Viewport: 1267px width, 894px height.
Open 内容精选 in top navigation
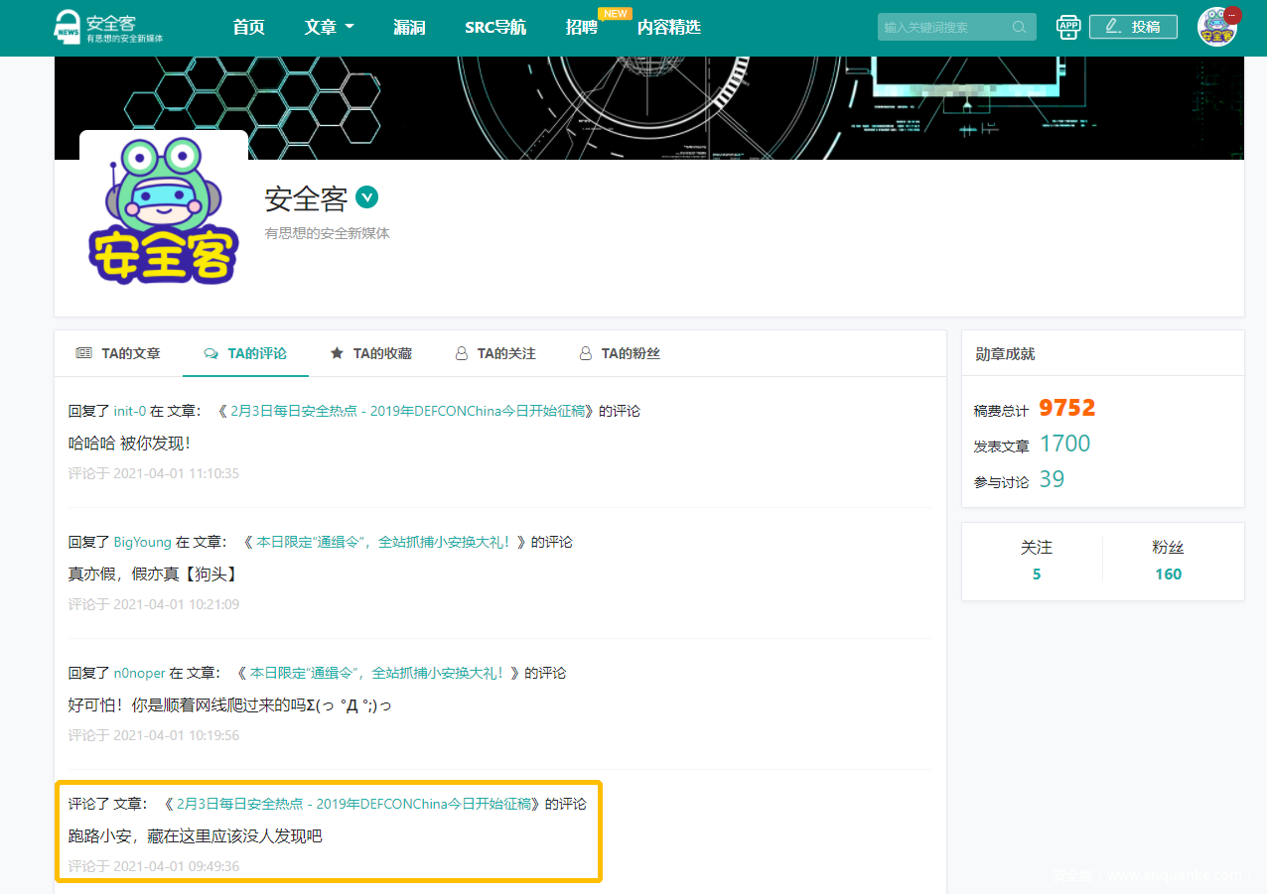[668, 27]
